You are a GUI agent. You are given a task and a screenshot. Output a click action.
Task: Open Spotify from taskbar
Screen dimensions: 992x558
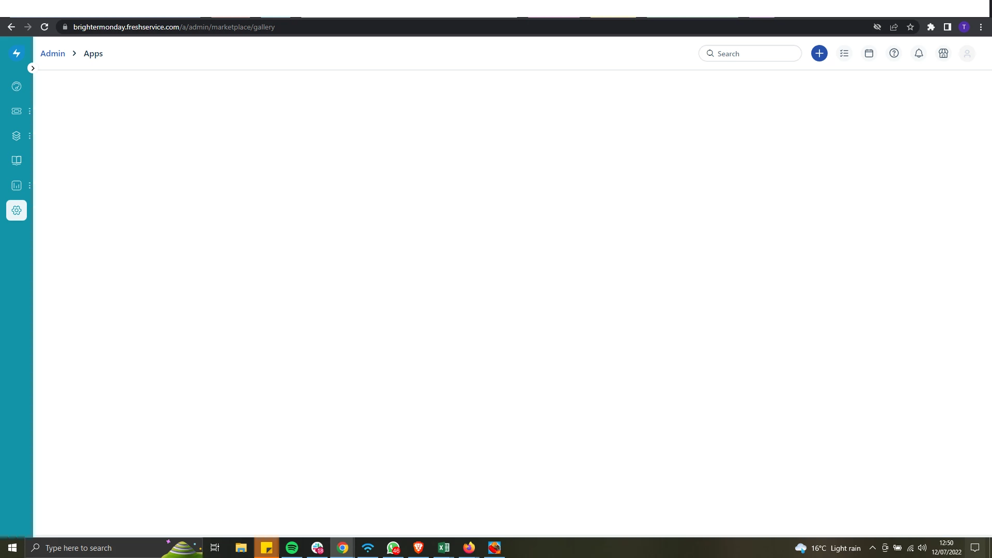(292, 548)
